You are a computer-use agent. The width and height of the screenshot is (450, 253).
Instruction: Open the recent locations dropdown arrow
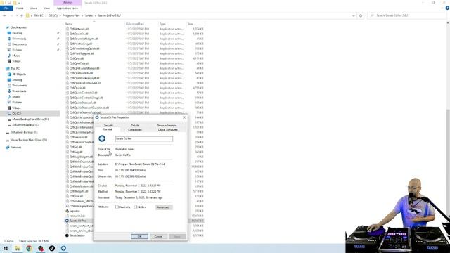[x=17, y=15]
